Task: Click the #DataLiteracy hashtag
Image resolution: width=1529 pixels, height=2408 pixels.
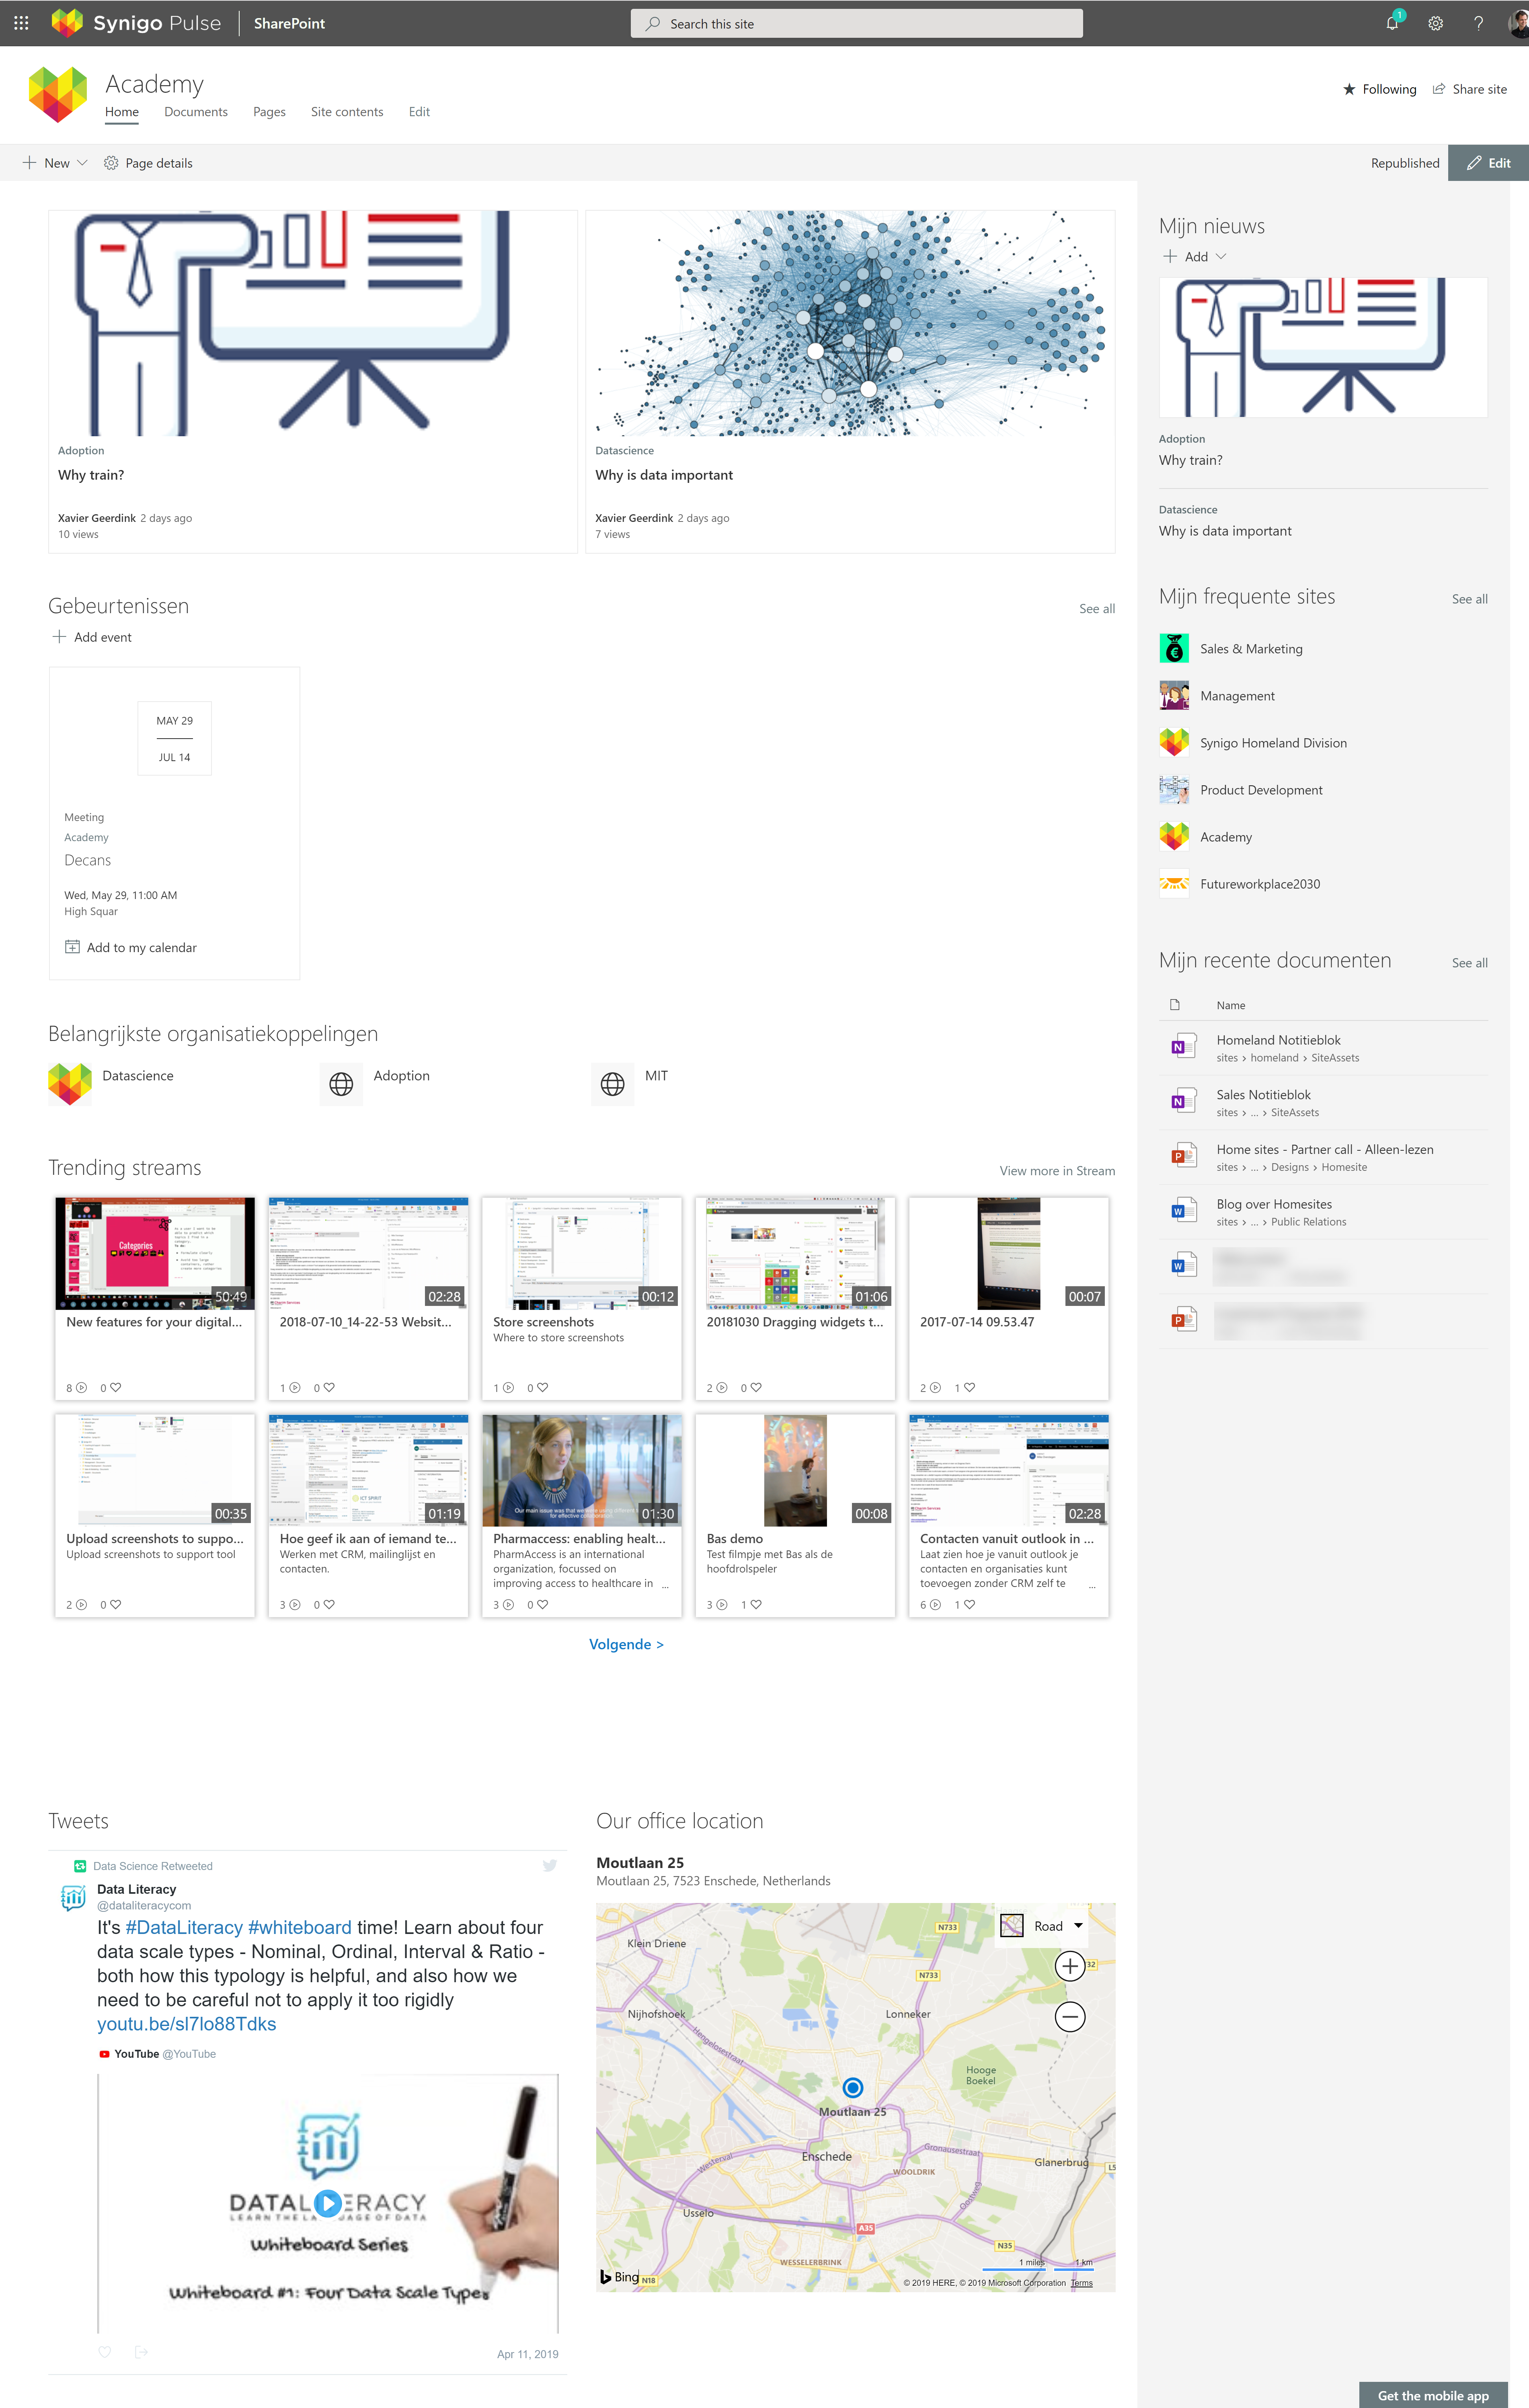Action: 184,1927
